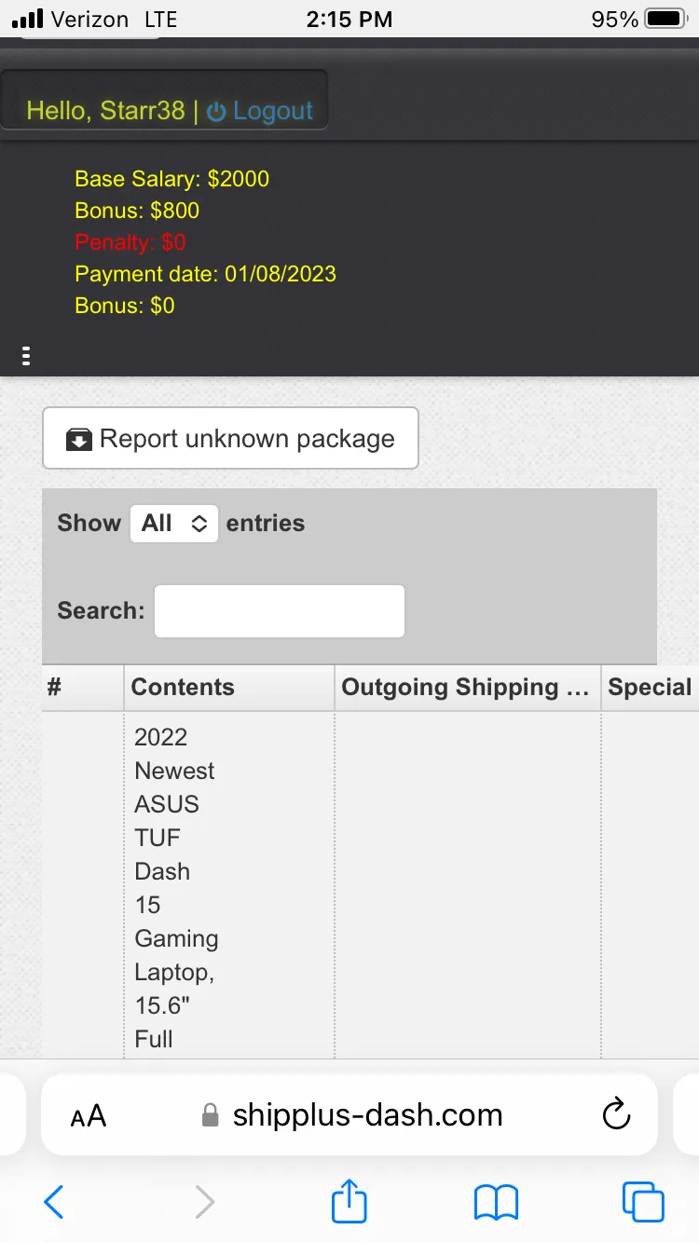699x1243 pixels.
Task: Open the three-dot vertical menu
Action: click(x=26, y=355)
